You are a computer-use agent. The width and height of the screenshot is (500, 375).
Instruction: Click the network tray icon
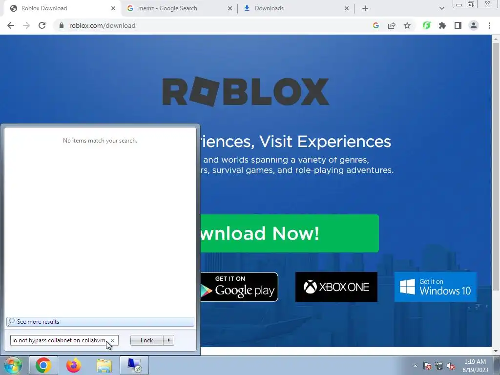(x=439, y=366)
